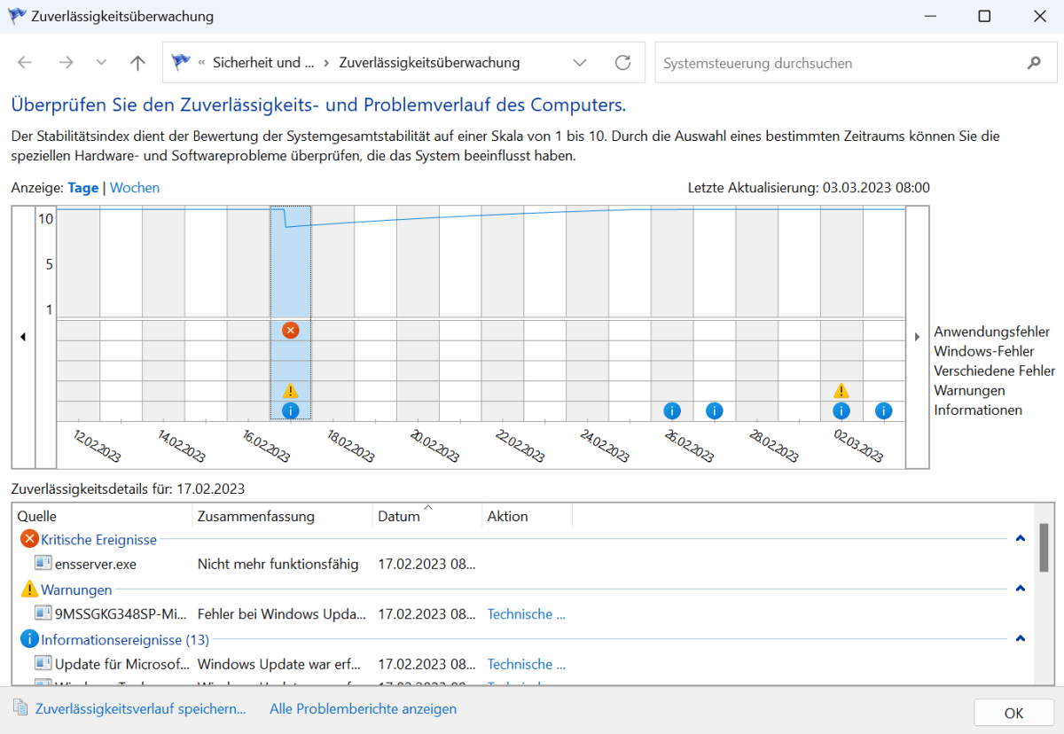Open Alle Problemberichte anzeigen link

pyautogui.click(x=364, y=708)
